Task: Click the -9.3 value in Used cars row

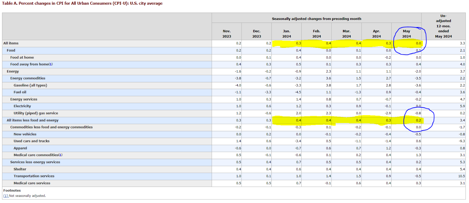Action: [462, 141]
